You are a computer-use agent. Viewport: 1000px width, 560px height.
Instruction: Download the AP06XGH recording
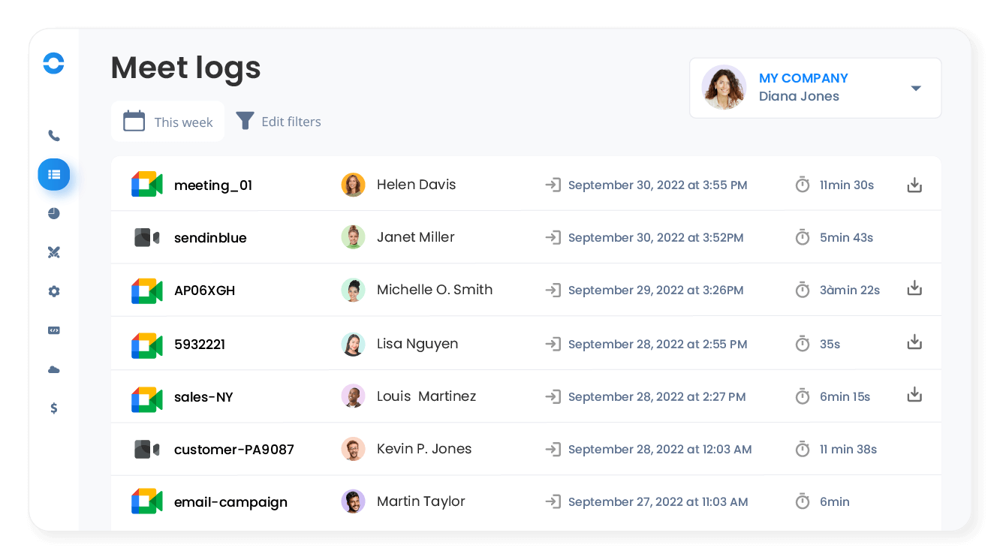[914, 288]
